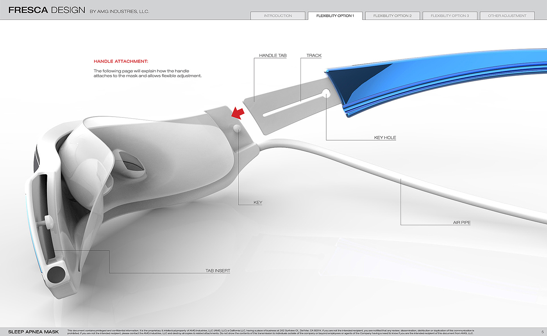Screen dimensions: 547x336
Task: Go to Flexibility Option 3 tab
Action: [450, 16]
